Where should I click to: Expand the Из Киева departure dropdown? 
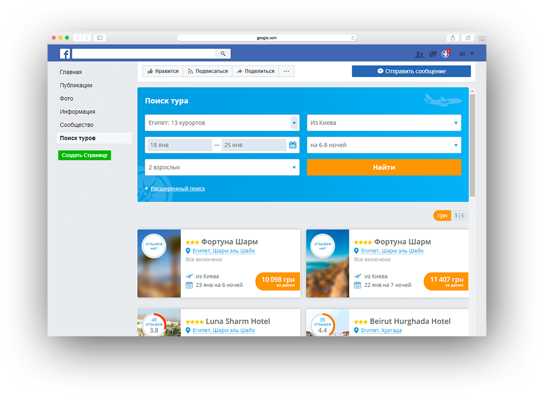[x=383, y=123]
